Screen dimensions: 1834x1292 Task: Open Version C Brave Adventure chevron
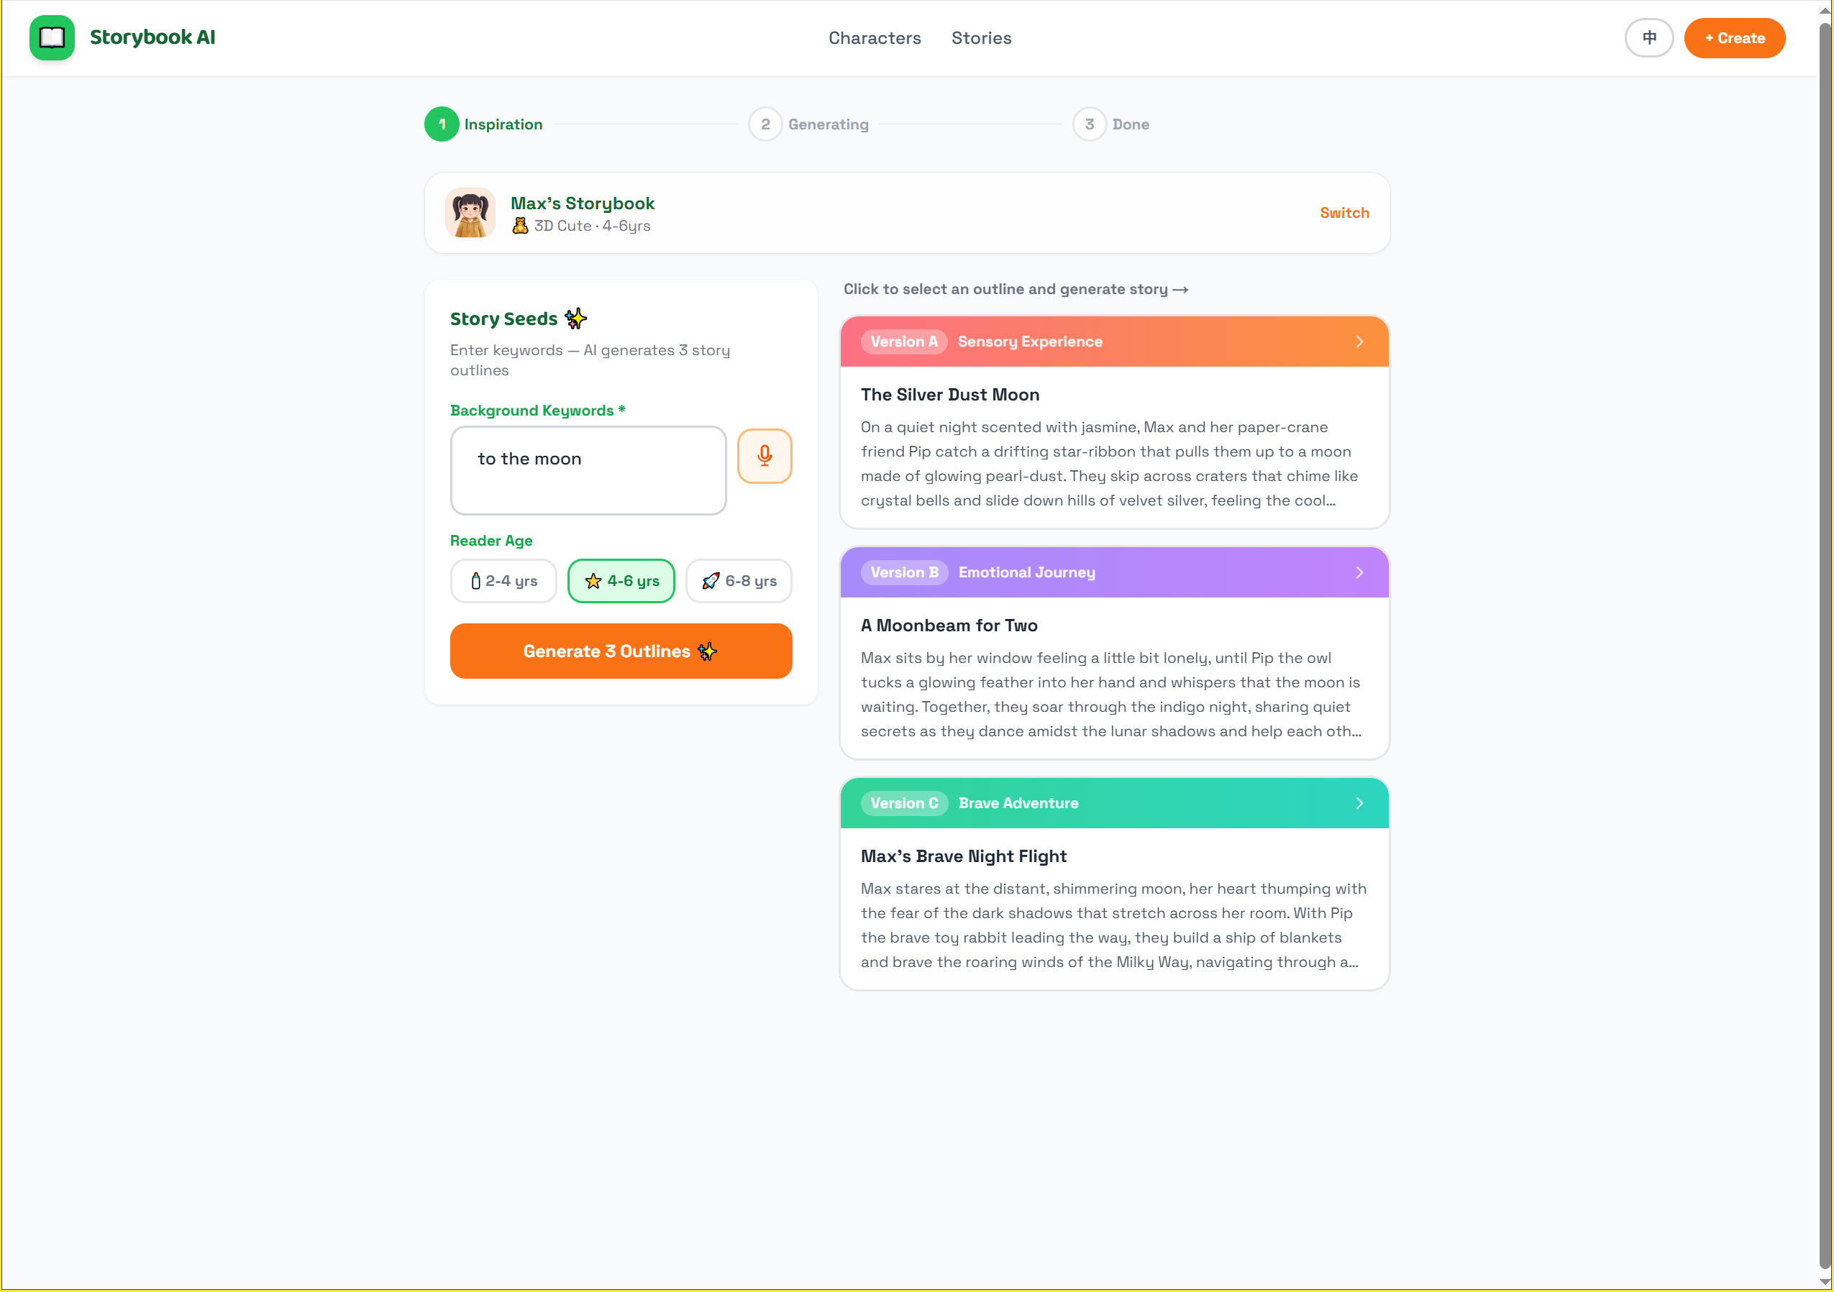click(x=1359, y=803)
